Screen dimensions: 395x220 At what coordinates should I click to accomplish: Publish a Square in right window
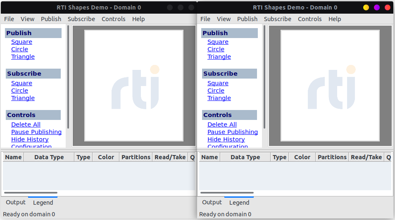[x=218, y=42]
